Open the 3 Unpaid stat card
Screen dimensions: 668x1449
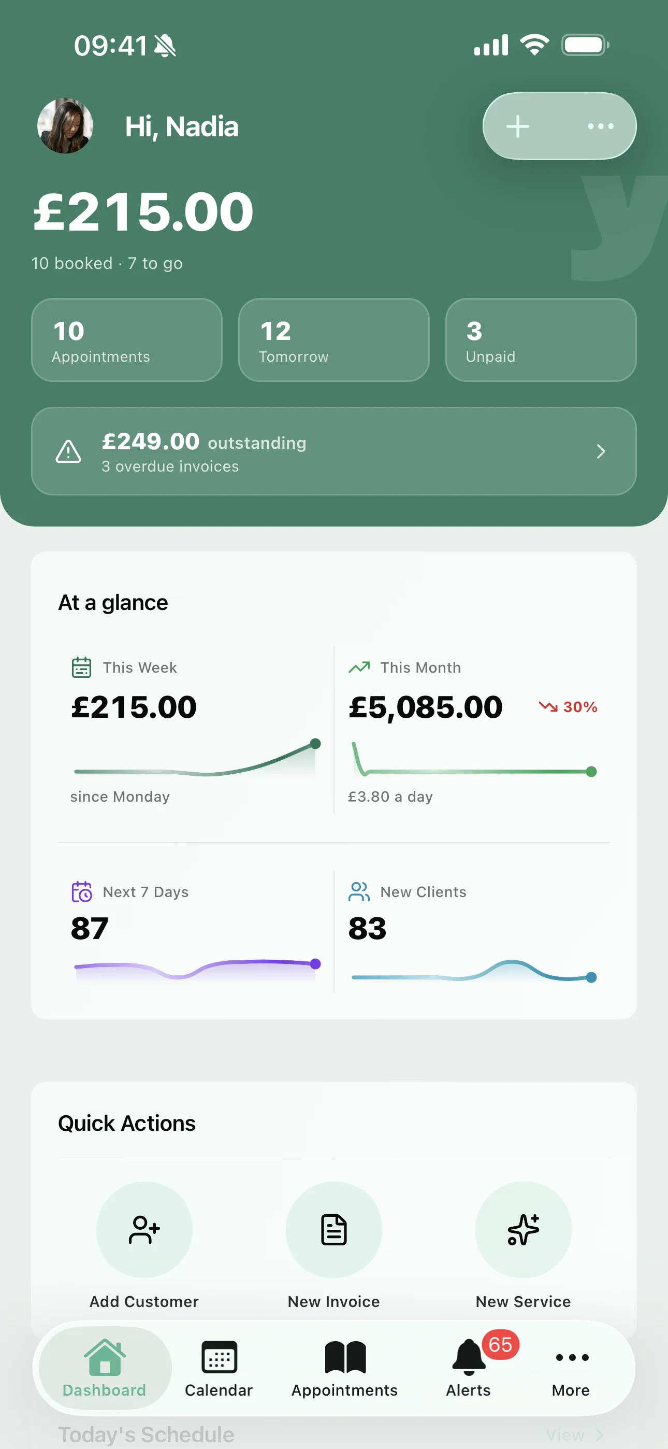(x=541, y=340)
